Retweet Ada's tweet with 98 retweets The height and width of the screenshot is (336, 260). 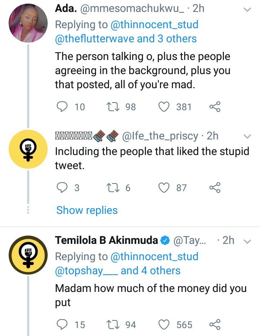(113, 107)
